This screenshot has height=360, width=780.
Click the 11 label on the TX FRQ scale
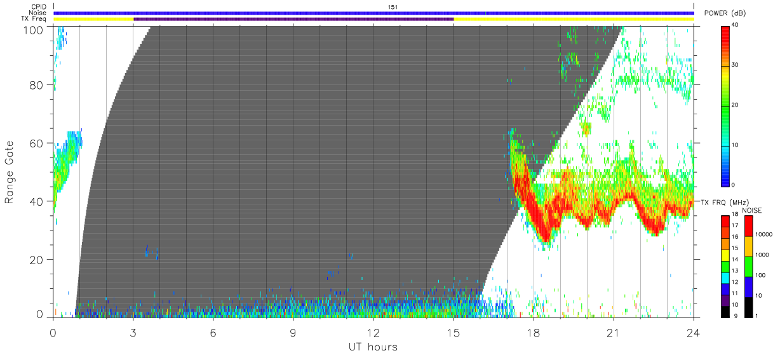(736, 293)
